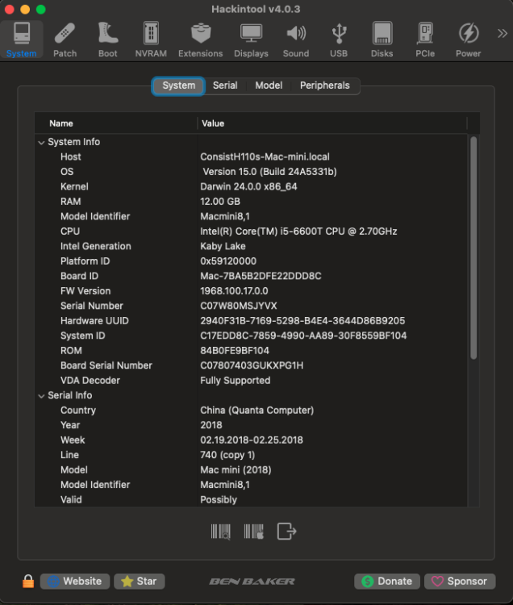Select the System toolbar section

pos(22,40)
